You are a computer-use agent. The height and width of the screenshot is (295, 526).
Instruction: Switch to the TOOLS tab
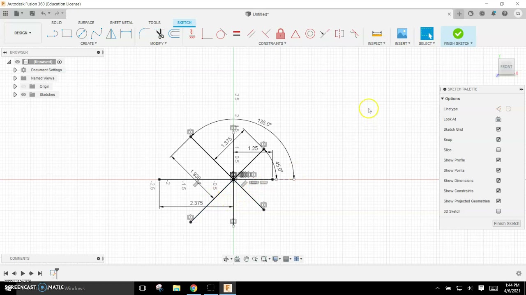155,23
